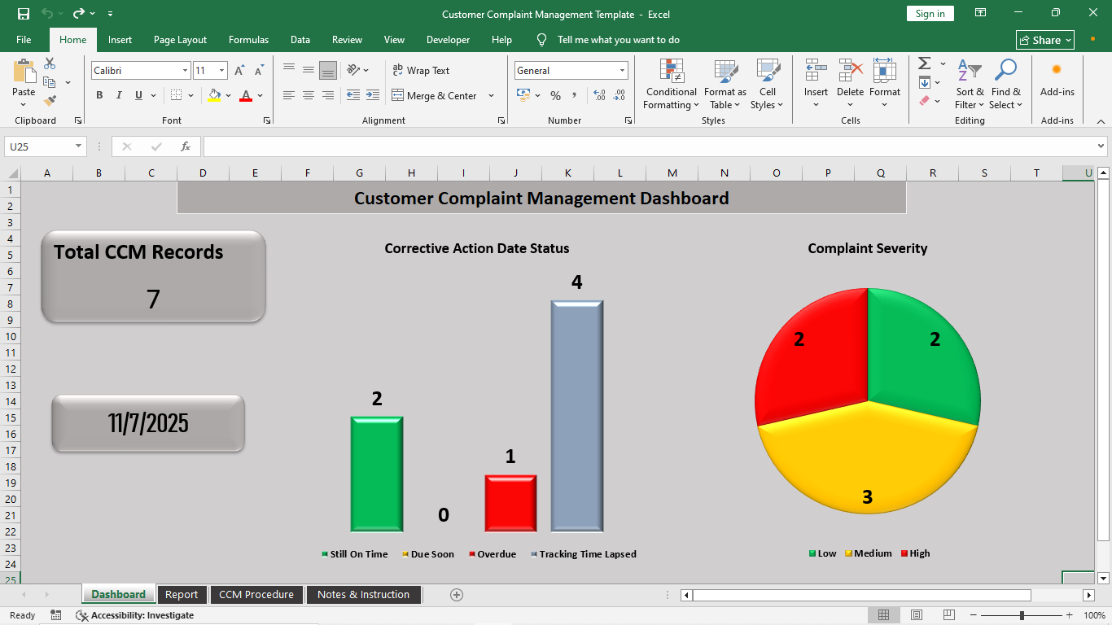Open the Name Box dropdown arrow

[79, 146]
